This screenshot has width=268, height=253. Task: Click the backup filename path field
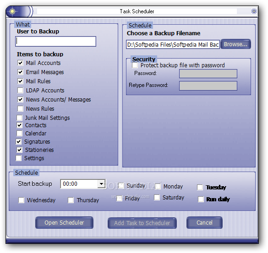(173, 44)
